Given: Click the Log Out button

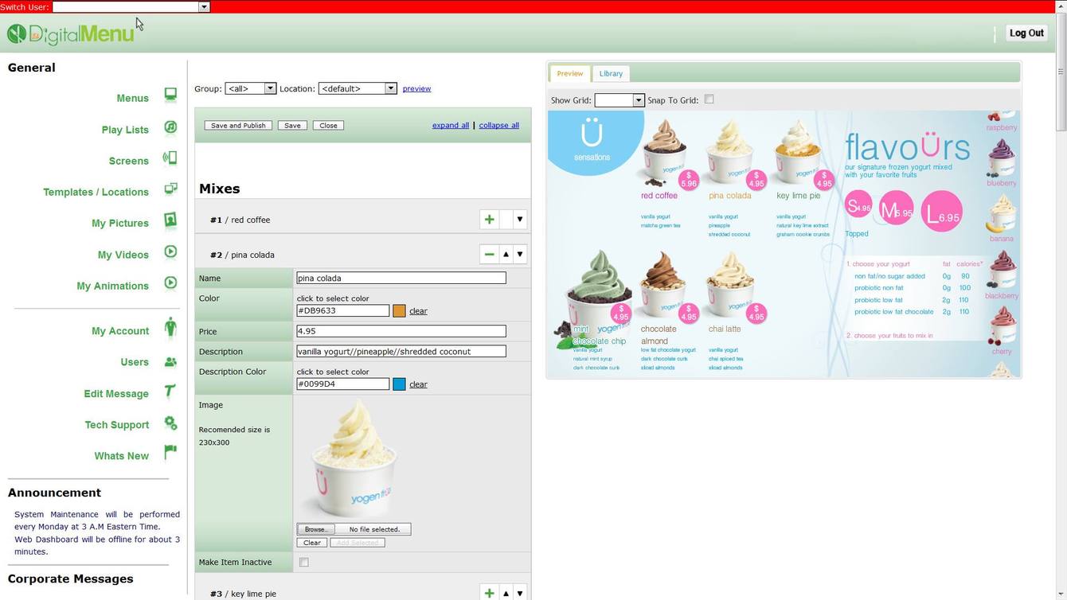Looking at the screenshot, I should (x=1026, y=33).
